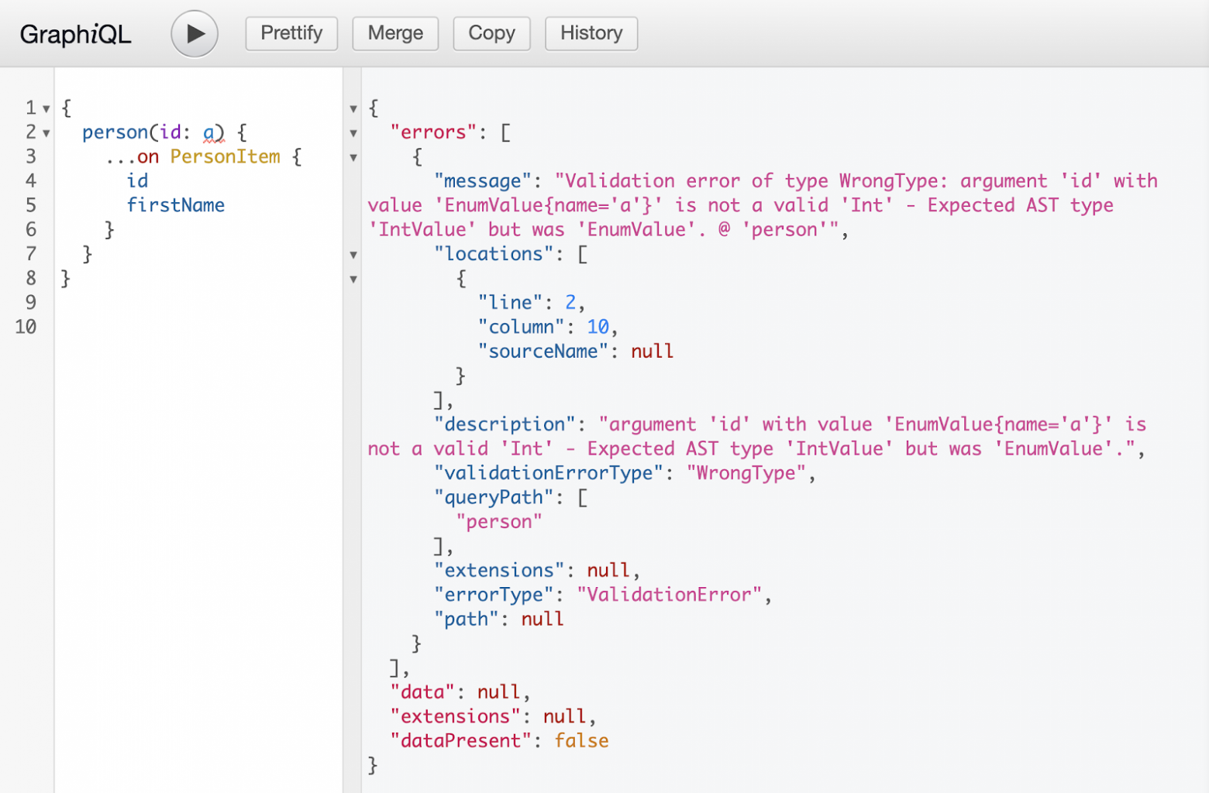Run the query with the Execute button
The width and height of the screenshot is (1209, 793).
click(x=195, y=34)
